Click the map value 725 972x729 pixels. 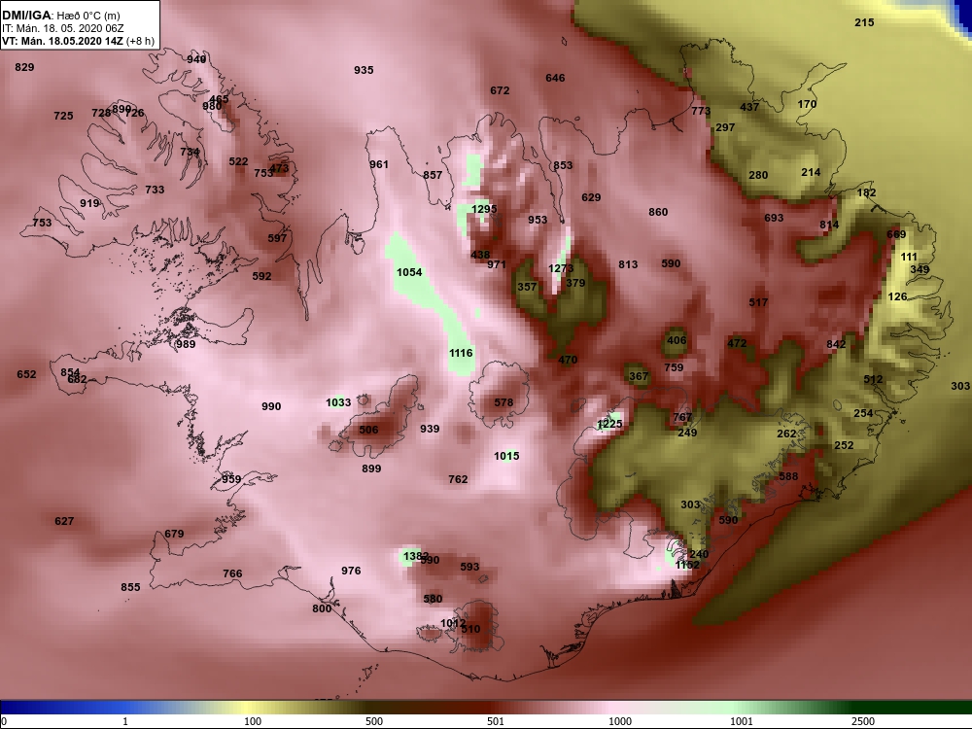(x=63, y=116)
